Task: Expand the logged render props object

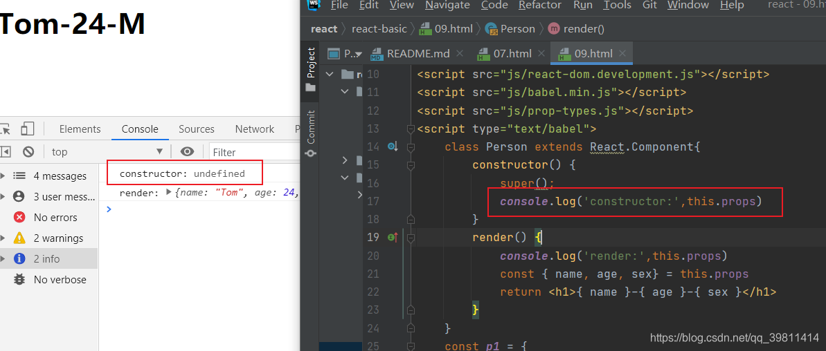Action: (x=168, y=193)
